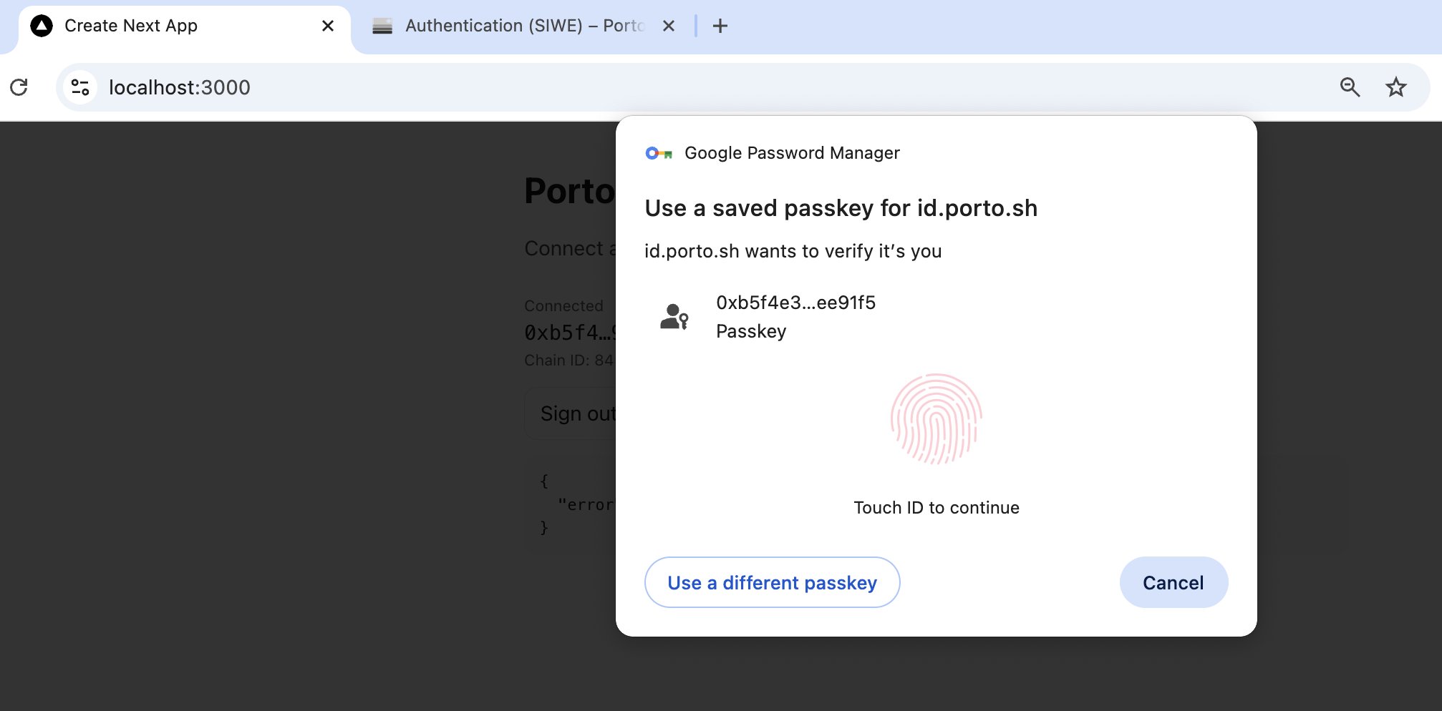
Task: Click the passkey account icon
Action: point(674,316)
